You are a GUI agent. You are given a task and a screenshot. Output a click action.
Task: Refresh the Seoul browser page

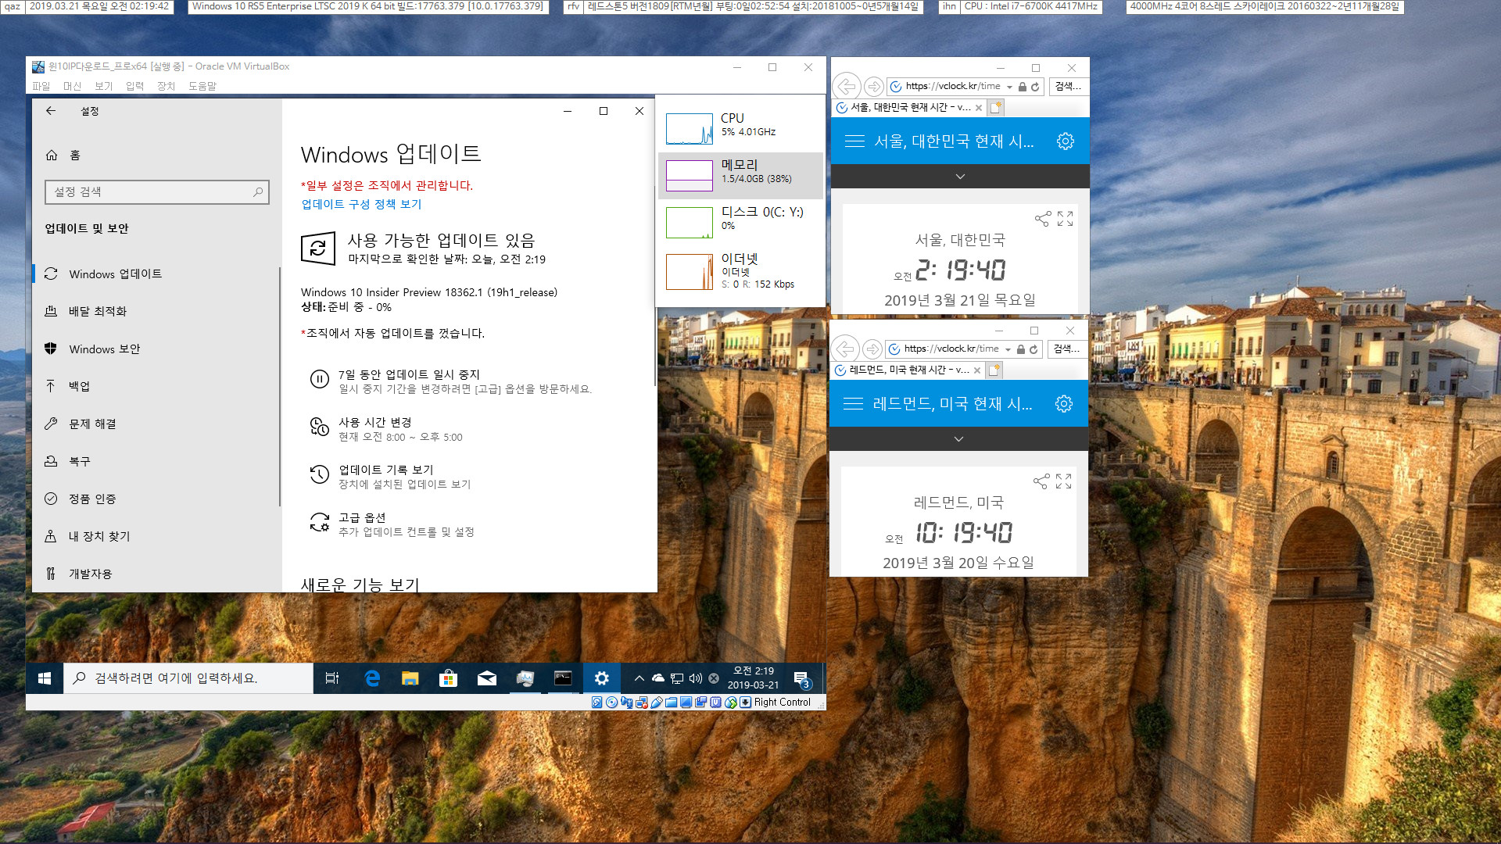(x=1035, y=87)
